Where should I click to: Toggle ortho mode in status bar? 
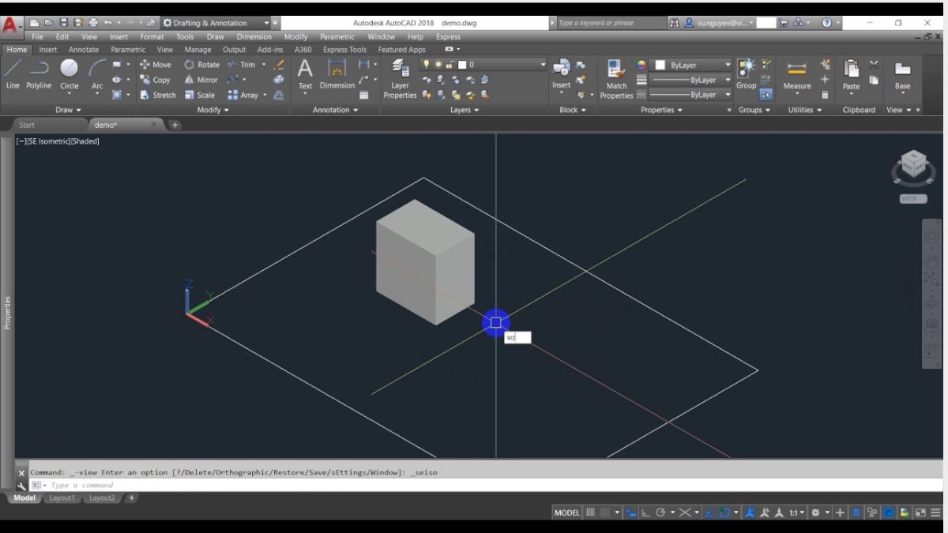(x=645, y=512)
